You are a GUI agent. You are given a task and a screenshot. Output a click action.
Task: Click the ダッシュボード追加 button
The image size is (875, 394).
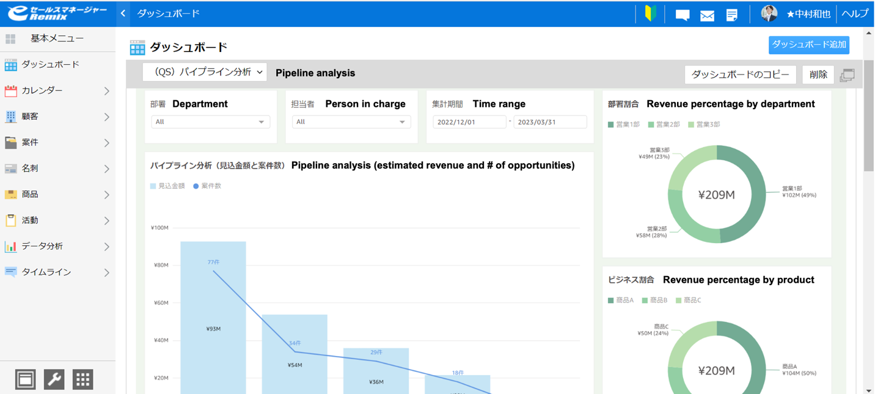tap(808, 45)
